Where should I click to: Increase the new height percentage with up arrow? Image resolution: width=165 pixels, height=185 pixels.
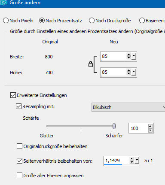pos(128,70)
